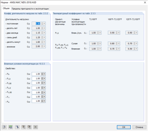
Task: Open the Пределы пригодности к эксплуатации tab
Action: click(30, 9)
